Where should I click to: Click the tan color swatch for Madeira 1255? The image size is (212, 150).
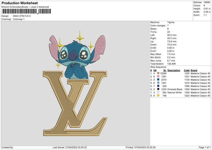(158, 73)
